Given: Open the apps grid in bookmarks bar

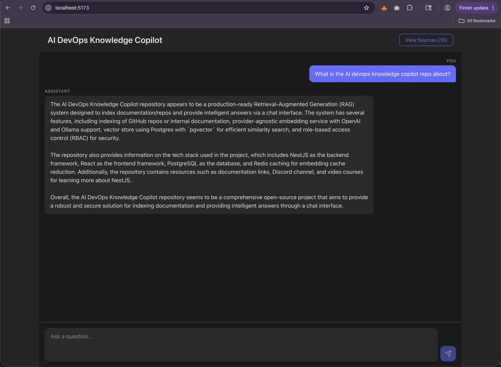Looking at the screenshot, I should tap(7, 20).
